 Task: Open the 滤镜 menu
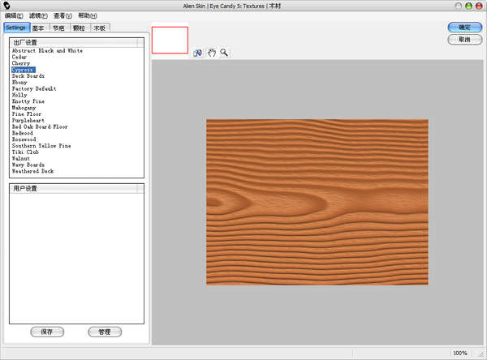pos(38,16)
